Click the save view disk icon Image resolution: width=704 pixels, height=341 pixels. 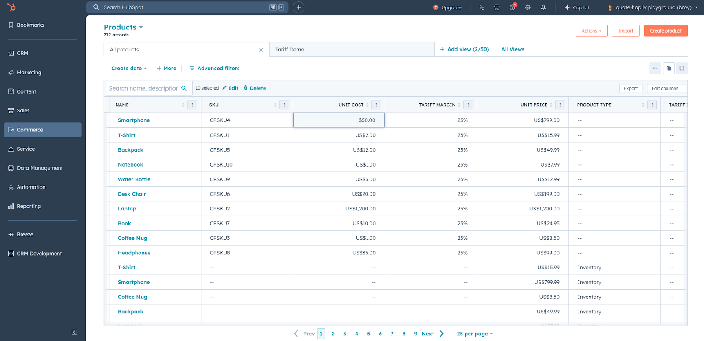(682, 69)
